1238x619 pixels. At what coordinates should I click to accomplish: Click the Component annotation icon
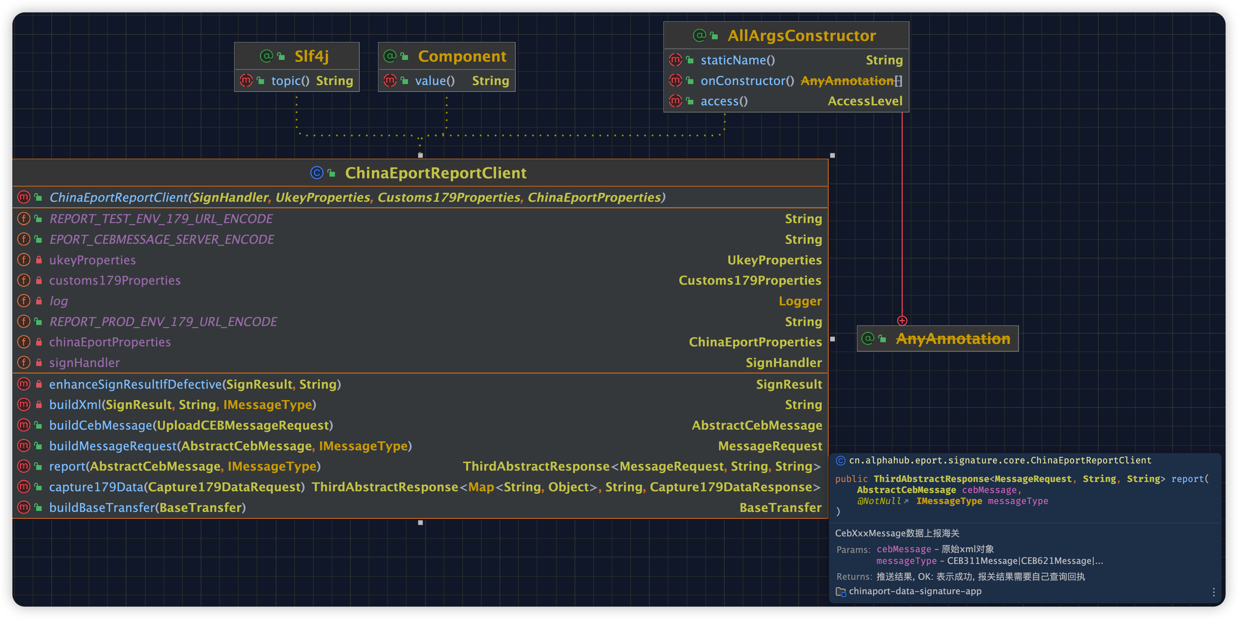coord(390,56)
